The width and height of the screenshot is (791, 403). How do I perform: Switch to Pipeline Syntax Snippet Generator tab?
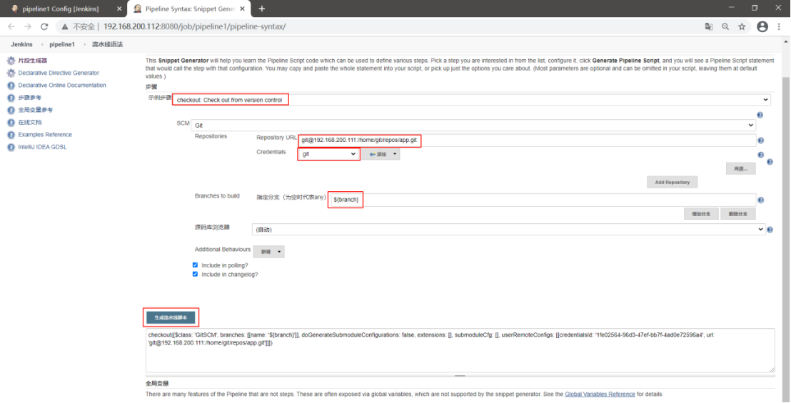189,9
